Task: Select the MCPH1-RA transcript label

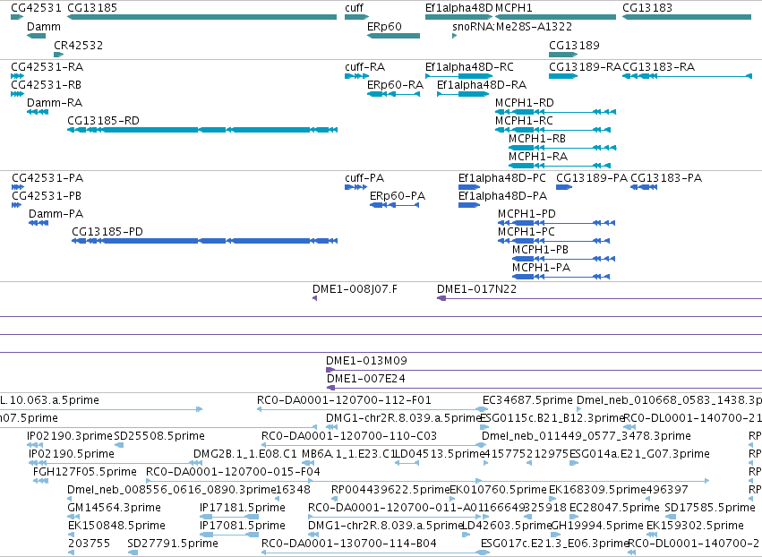Action: pyautogui.click(x=538, y=157)
